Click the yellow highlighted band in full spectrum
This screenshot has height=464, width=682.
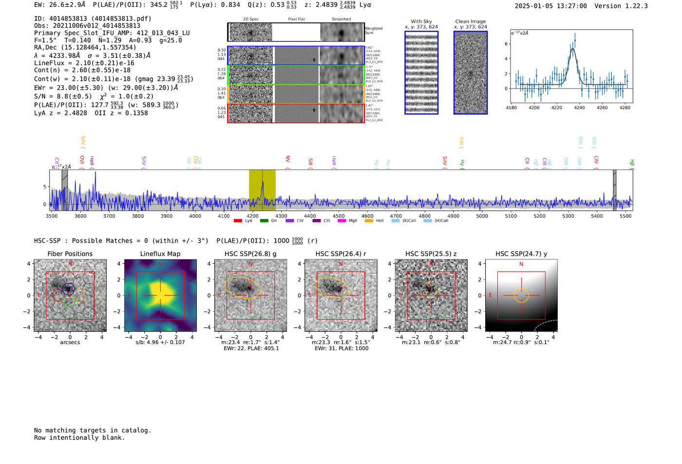tap(262, 190)
